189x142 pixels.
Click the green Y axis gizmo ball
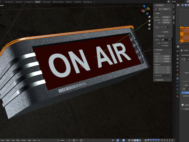point(148,9)
